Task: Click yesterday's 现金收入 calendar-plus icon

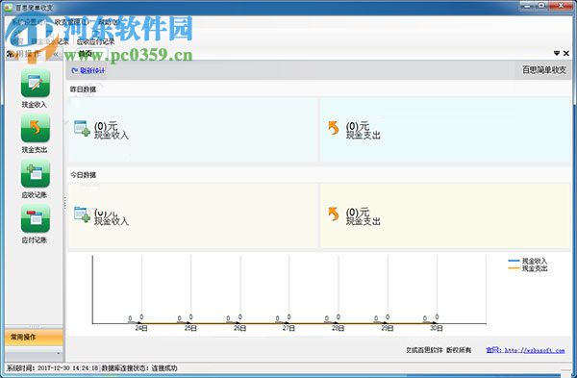Action: (x=82, y=128)
